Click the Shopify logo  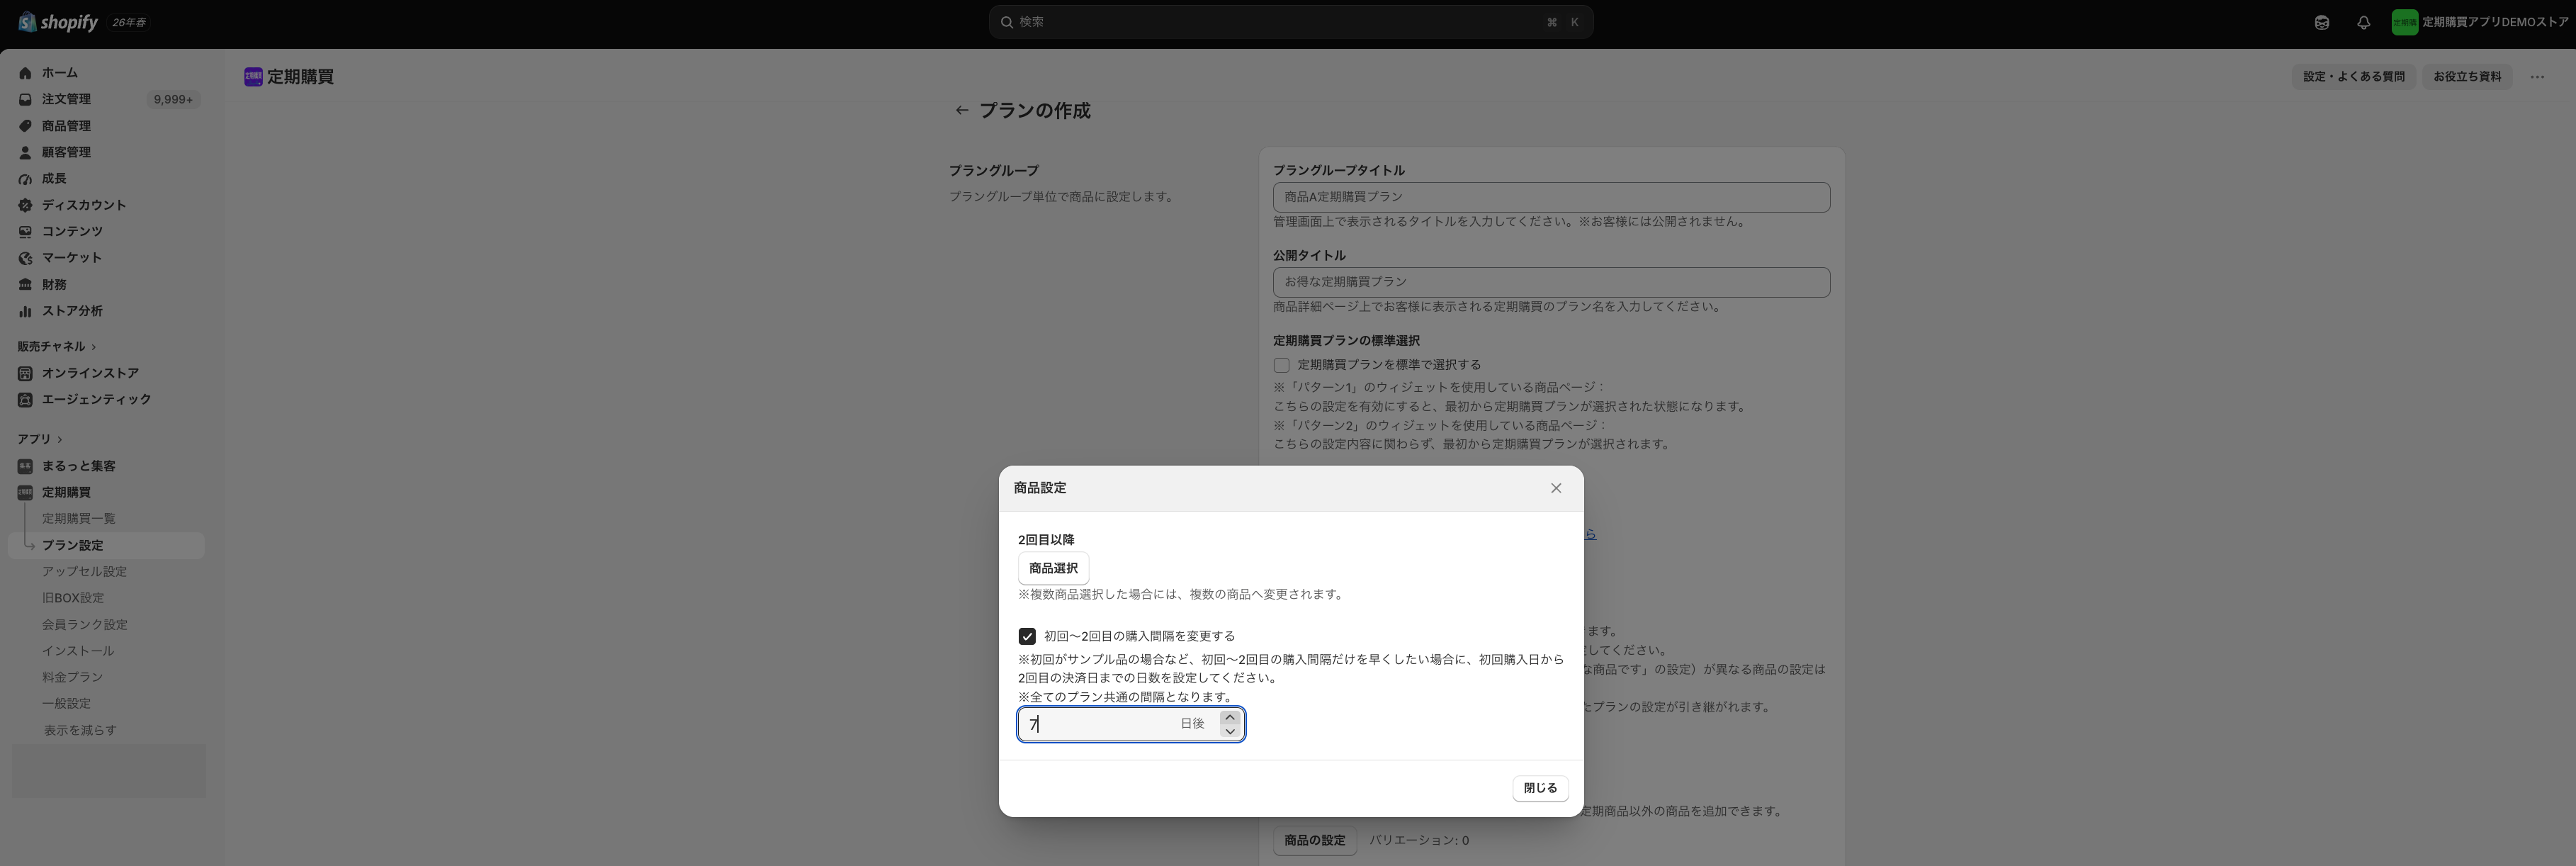pyautogui.click(x=59, y=22)
